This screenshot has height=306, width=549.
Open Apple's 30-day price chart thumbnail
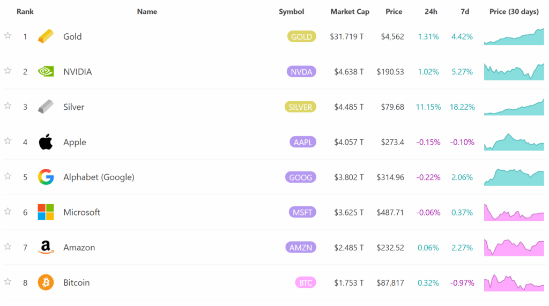point(514,142)
